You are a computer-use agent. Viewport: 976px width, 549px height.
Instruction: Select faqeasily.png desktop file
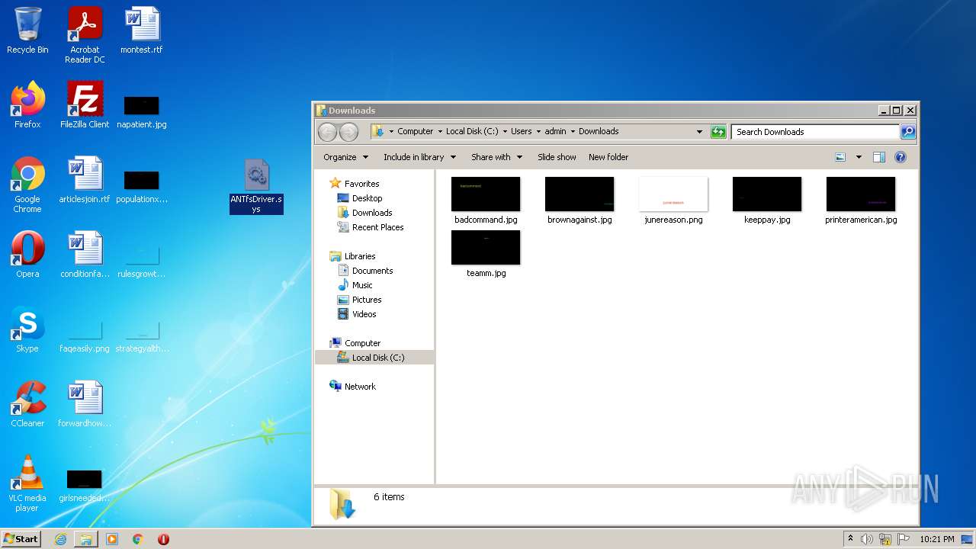(x=85, y=339)
